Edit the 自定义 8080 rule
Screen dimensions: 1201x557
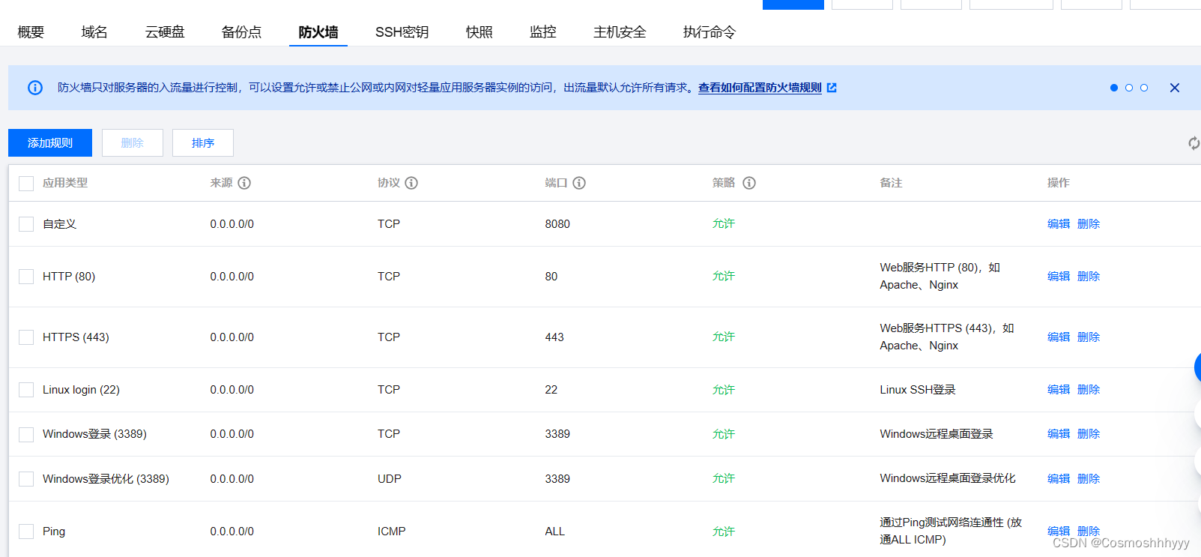pyautogui.click(x=1059, y=224)
